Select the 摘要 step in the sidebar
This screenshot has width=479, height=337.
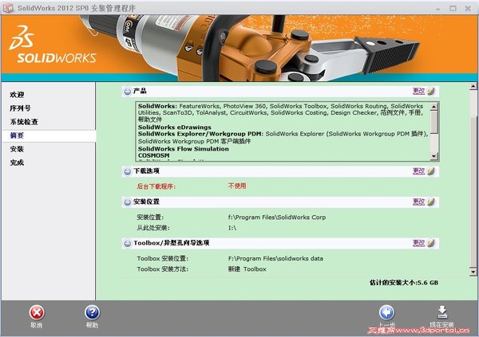pos(49,135)
